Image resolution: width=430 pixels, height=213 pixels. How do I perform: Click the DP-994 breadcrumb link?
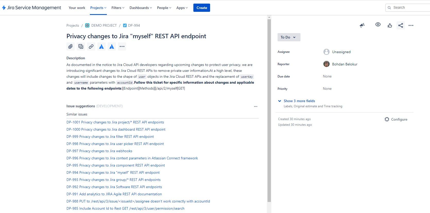point(134,25)
